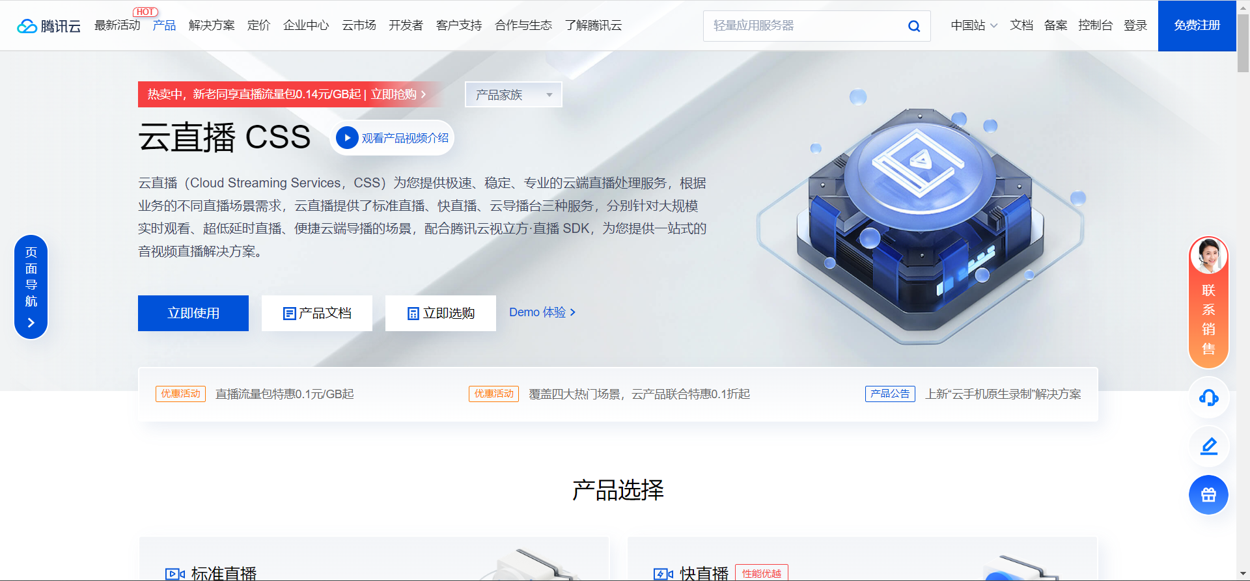The height and width of the screenshot is (581, 1250).
Task: Open the Demo 体验 link
Action: pos(542,312)
